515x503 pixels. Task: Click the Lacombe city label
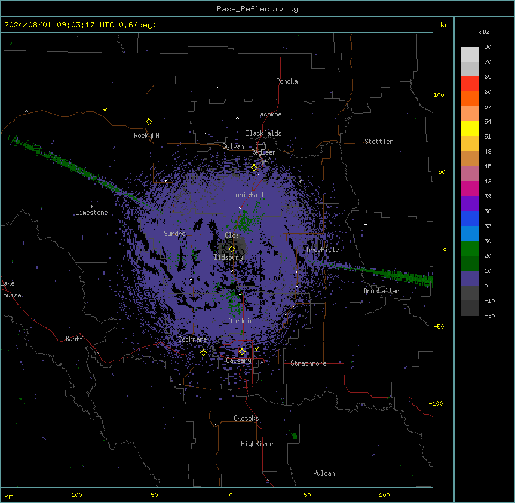[269, 114]
